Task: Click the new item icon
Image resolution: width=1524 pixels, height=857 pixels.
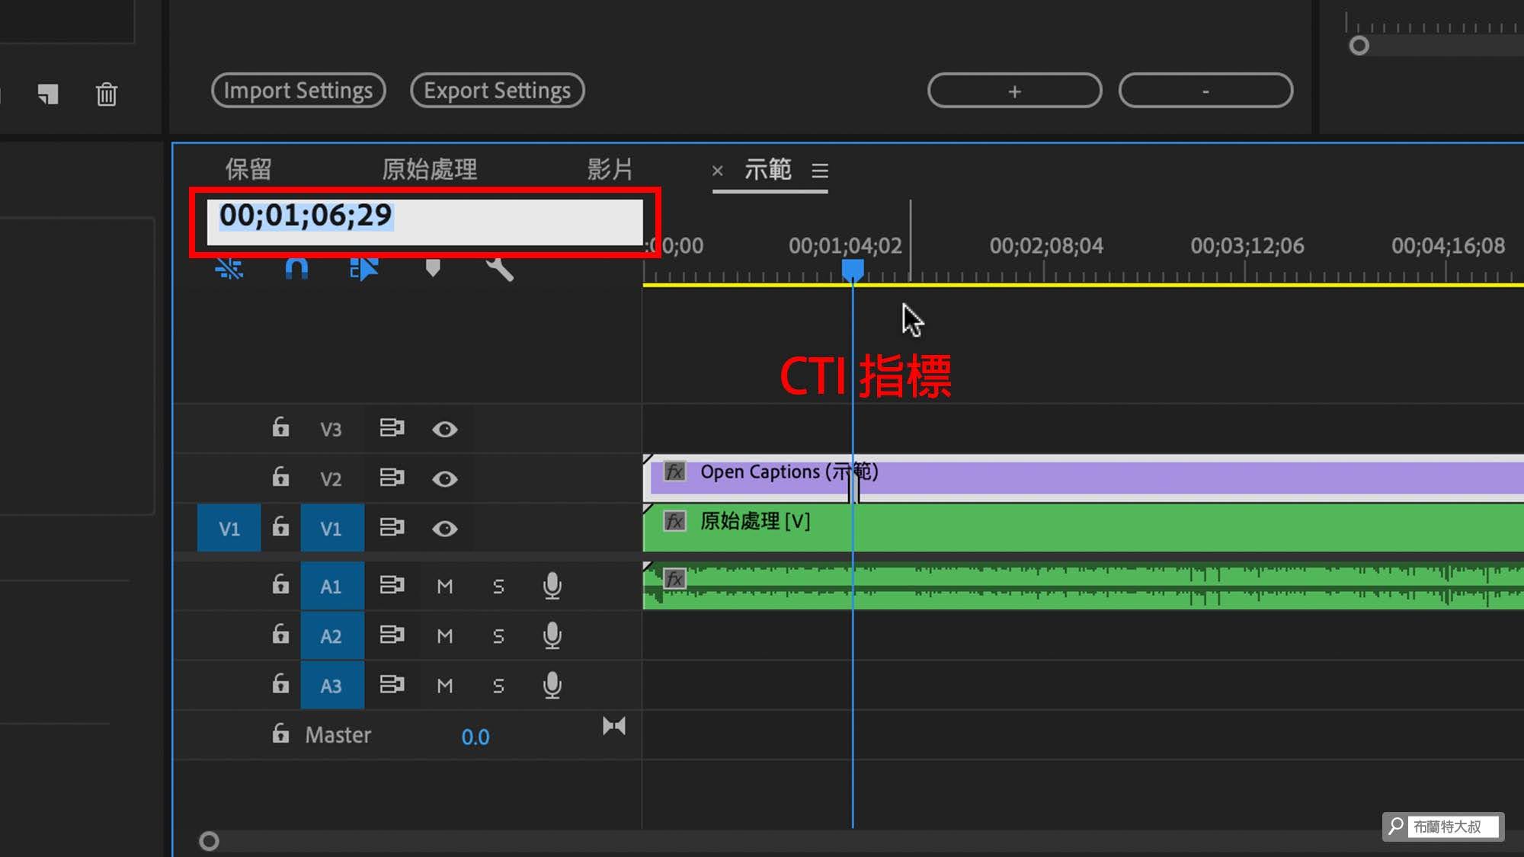Action: tap(48, 94)
